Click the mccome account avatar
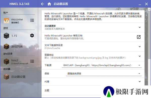Screen dimensions: 151x98 pyautogui.click(x=6, y=20)
